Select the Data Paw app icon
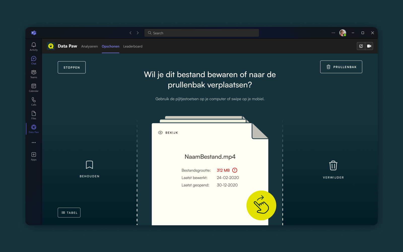Image resolution: width=403 pixels, height=252 pixels. coord(33,129)
